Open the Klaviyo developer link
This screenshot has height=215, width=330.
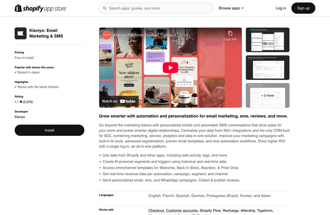20,117
